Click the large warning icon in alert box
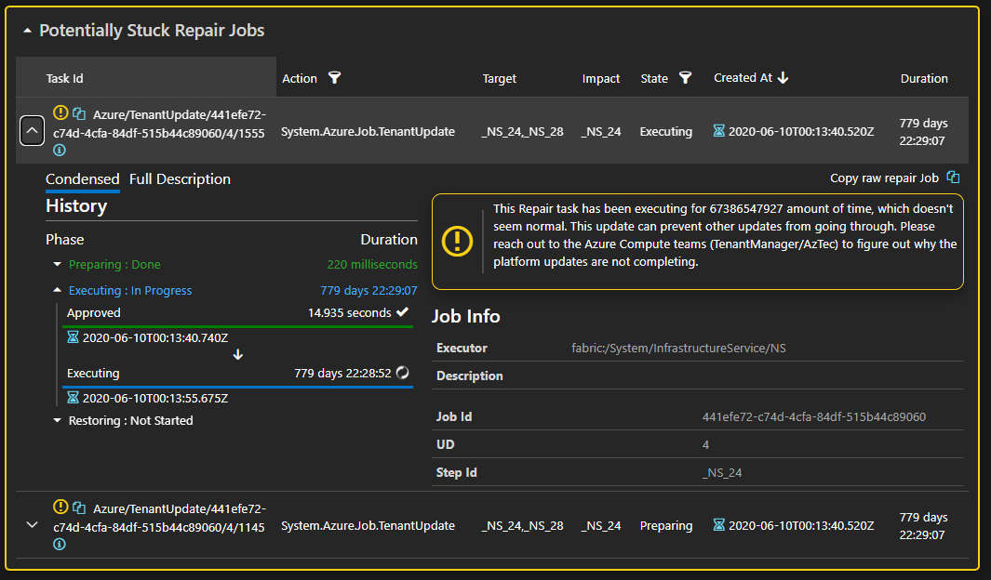Image resolution: width=991 pixels, height=580 pixels. [x=457, y=241]
